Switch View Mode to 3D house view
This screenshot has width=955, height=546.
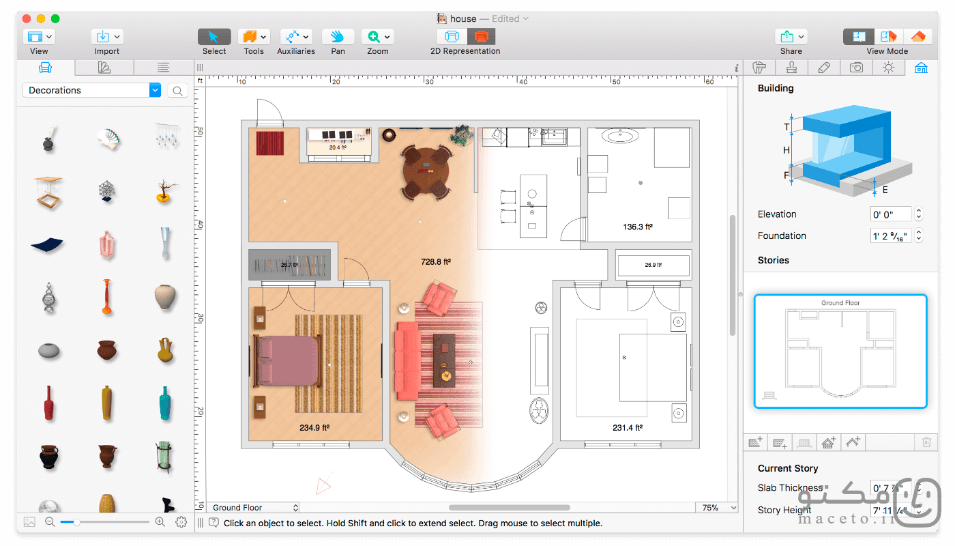[x=917, y=37]
